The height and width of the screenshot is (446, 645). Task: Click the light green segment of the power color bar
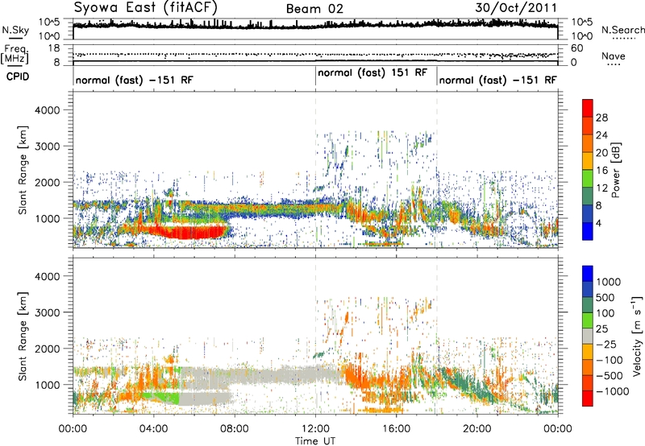point(588,179)
